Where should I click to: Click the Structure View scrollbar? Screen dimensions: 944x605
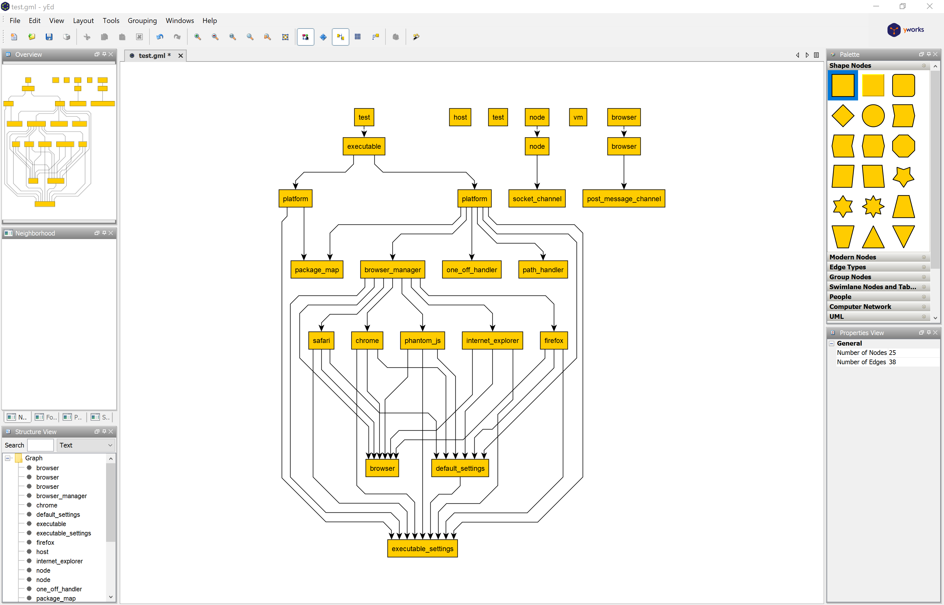point(111,503)
